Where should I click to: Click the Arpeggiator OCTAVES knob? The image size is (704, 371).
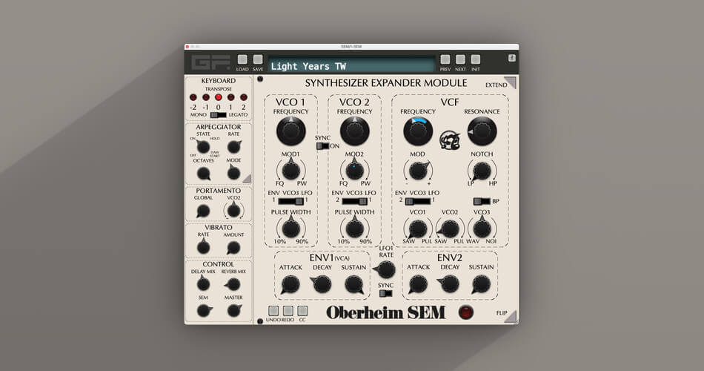[203, 173]
